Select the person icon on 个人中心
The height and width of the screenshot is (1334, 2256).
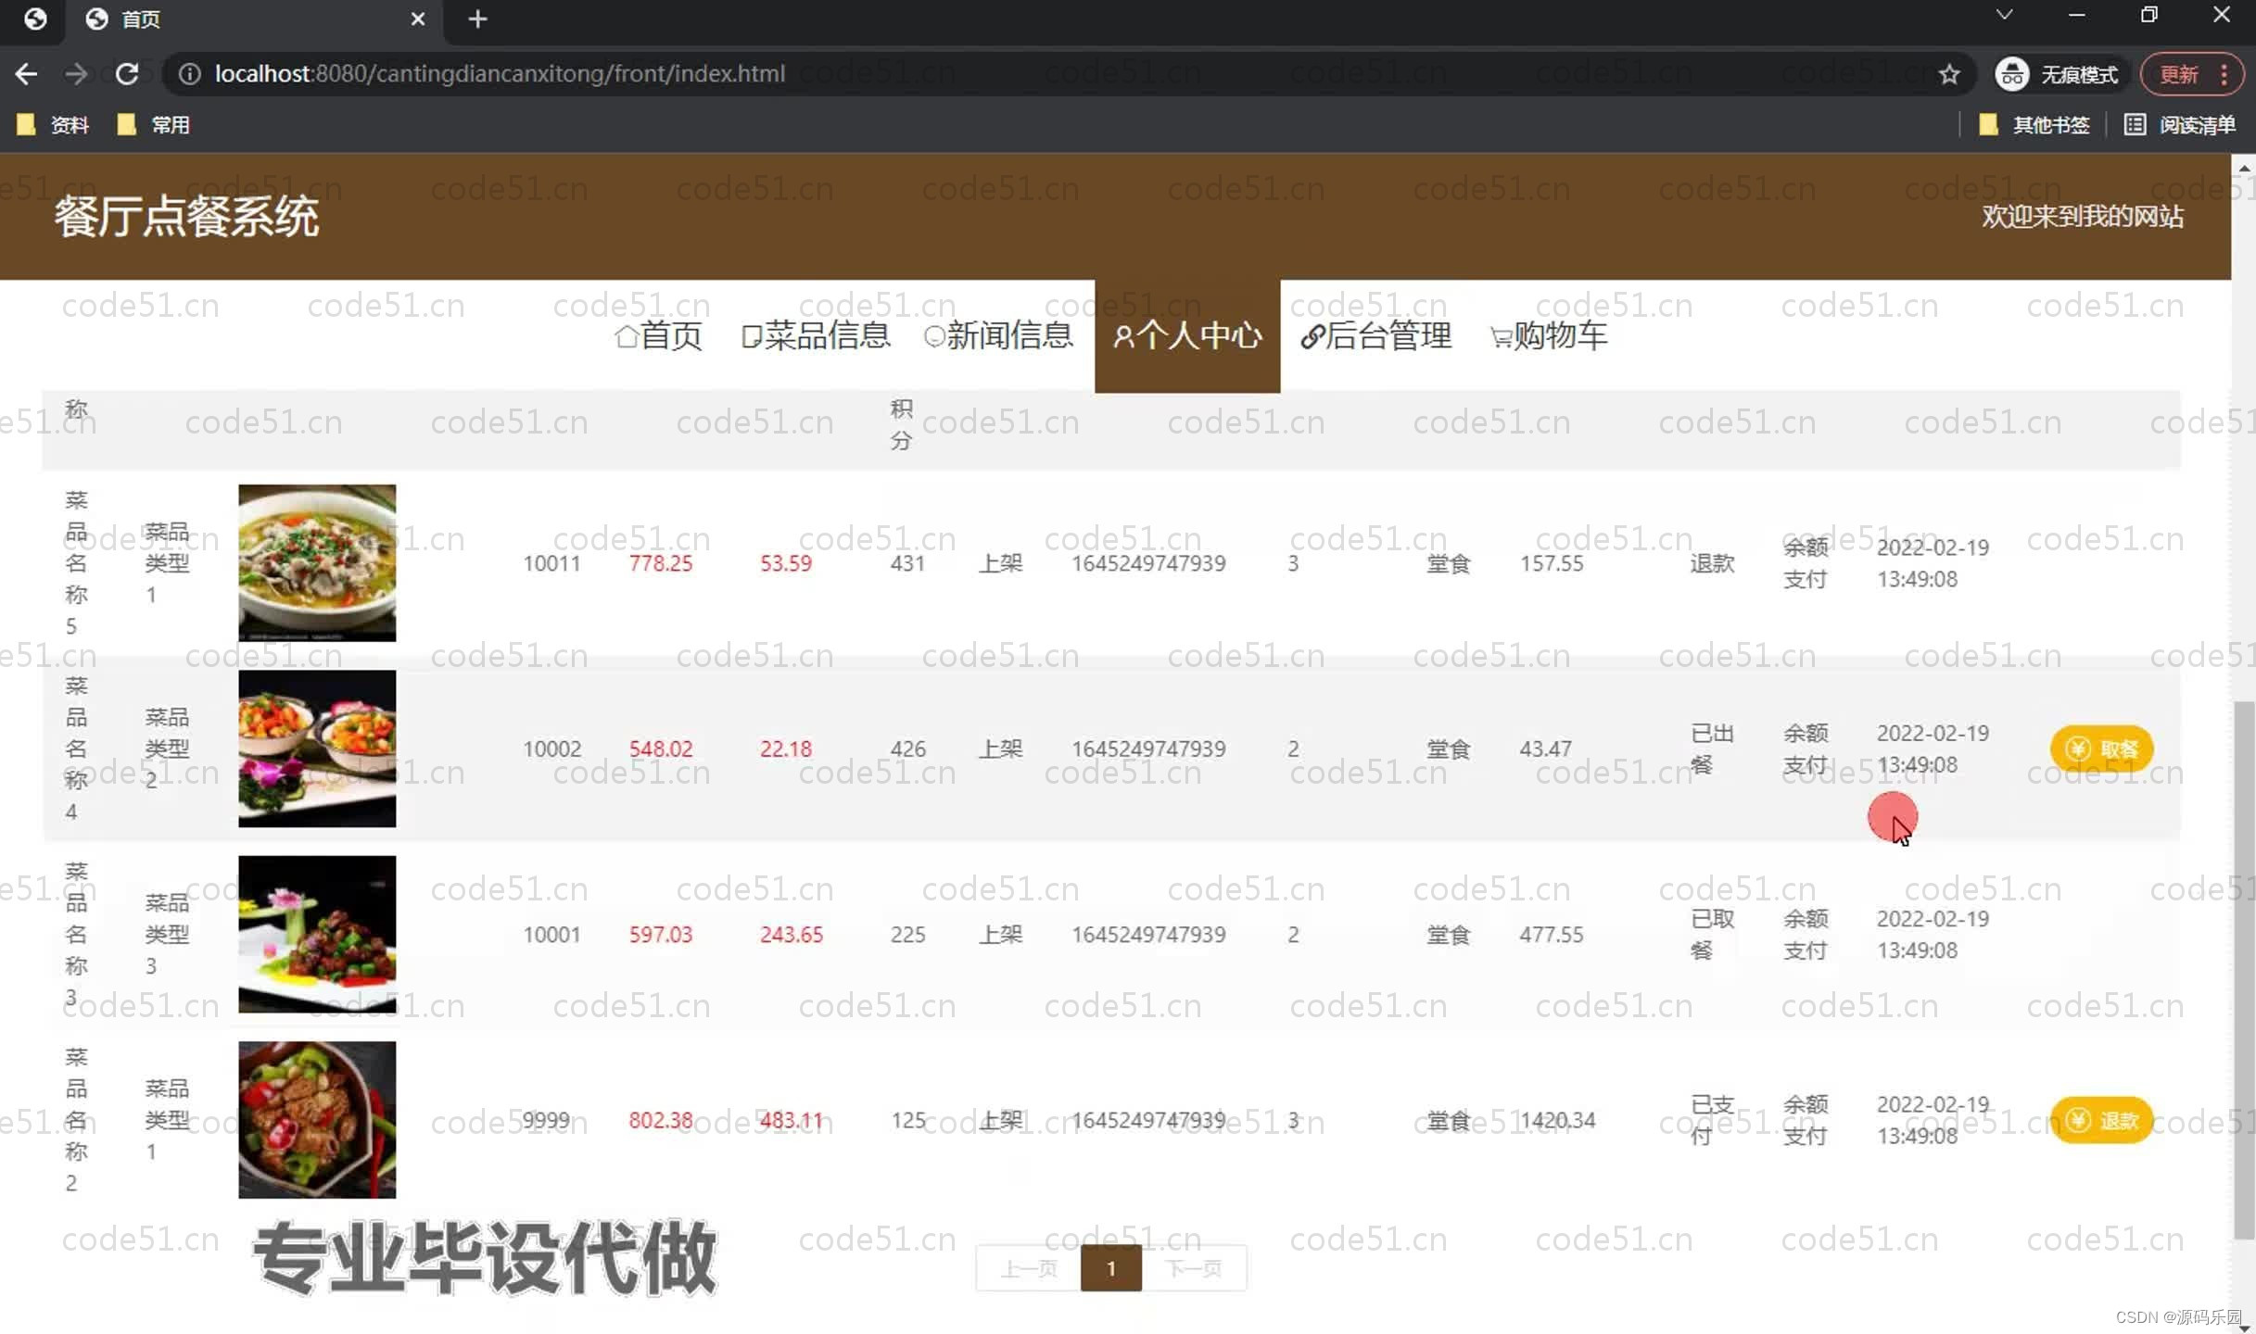click(x=1124, y=336)
